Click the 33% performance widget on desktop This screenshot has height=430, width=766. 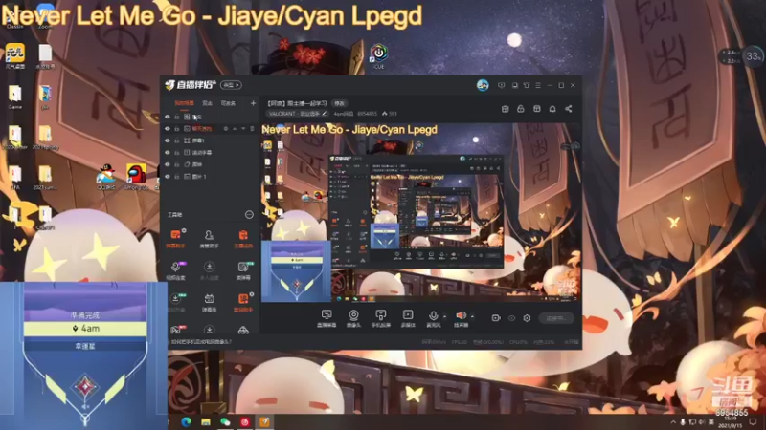click(x=754, y=56)
